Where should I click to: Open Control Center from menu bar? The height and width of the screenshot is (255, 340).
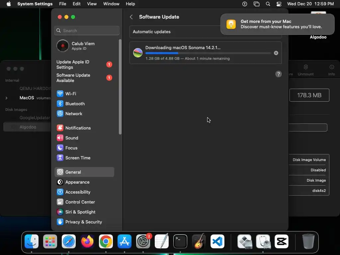tap(279, 4)
